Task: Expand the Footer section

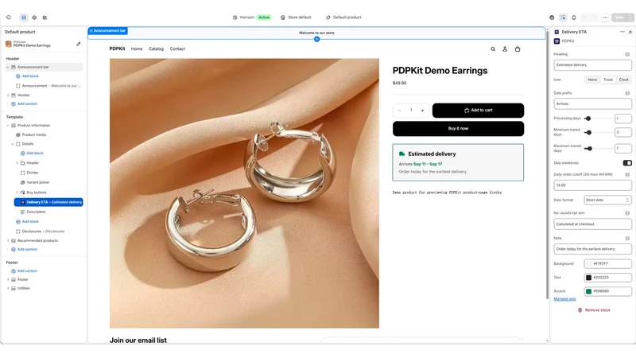Action: click(x=8, y=280)
